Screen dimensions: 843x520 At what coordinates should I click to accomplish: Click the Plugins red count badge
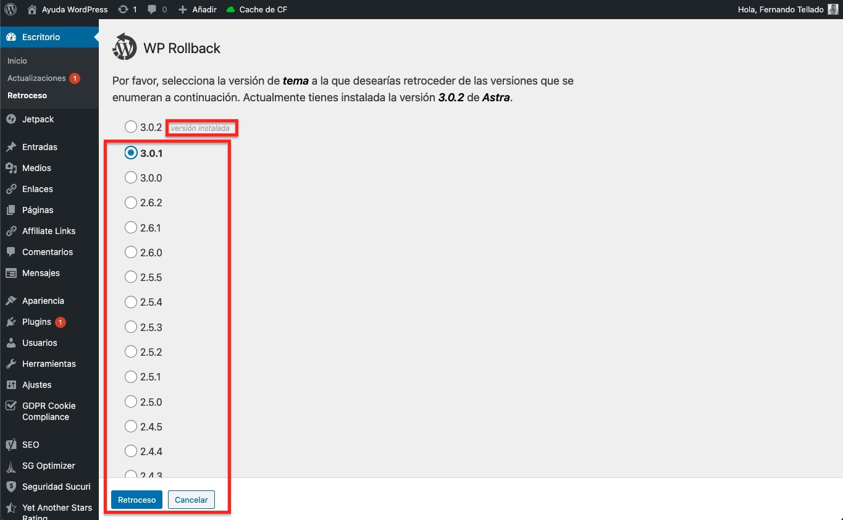click(x=61, y=322)
